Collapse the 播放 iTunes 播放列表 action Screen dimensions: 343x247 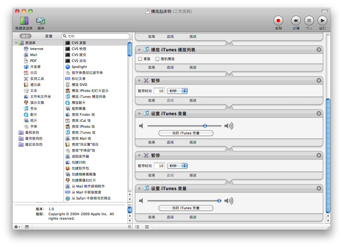point(139,50)
